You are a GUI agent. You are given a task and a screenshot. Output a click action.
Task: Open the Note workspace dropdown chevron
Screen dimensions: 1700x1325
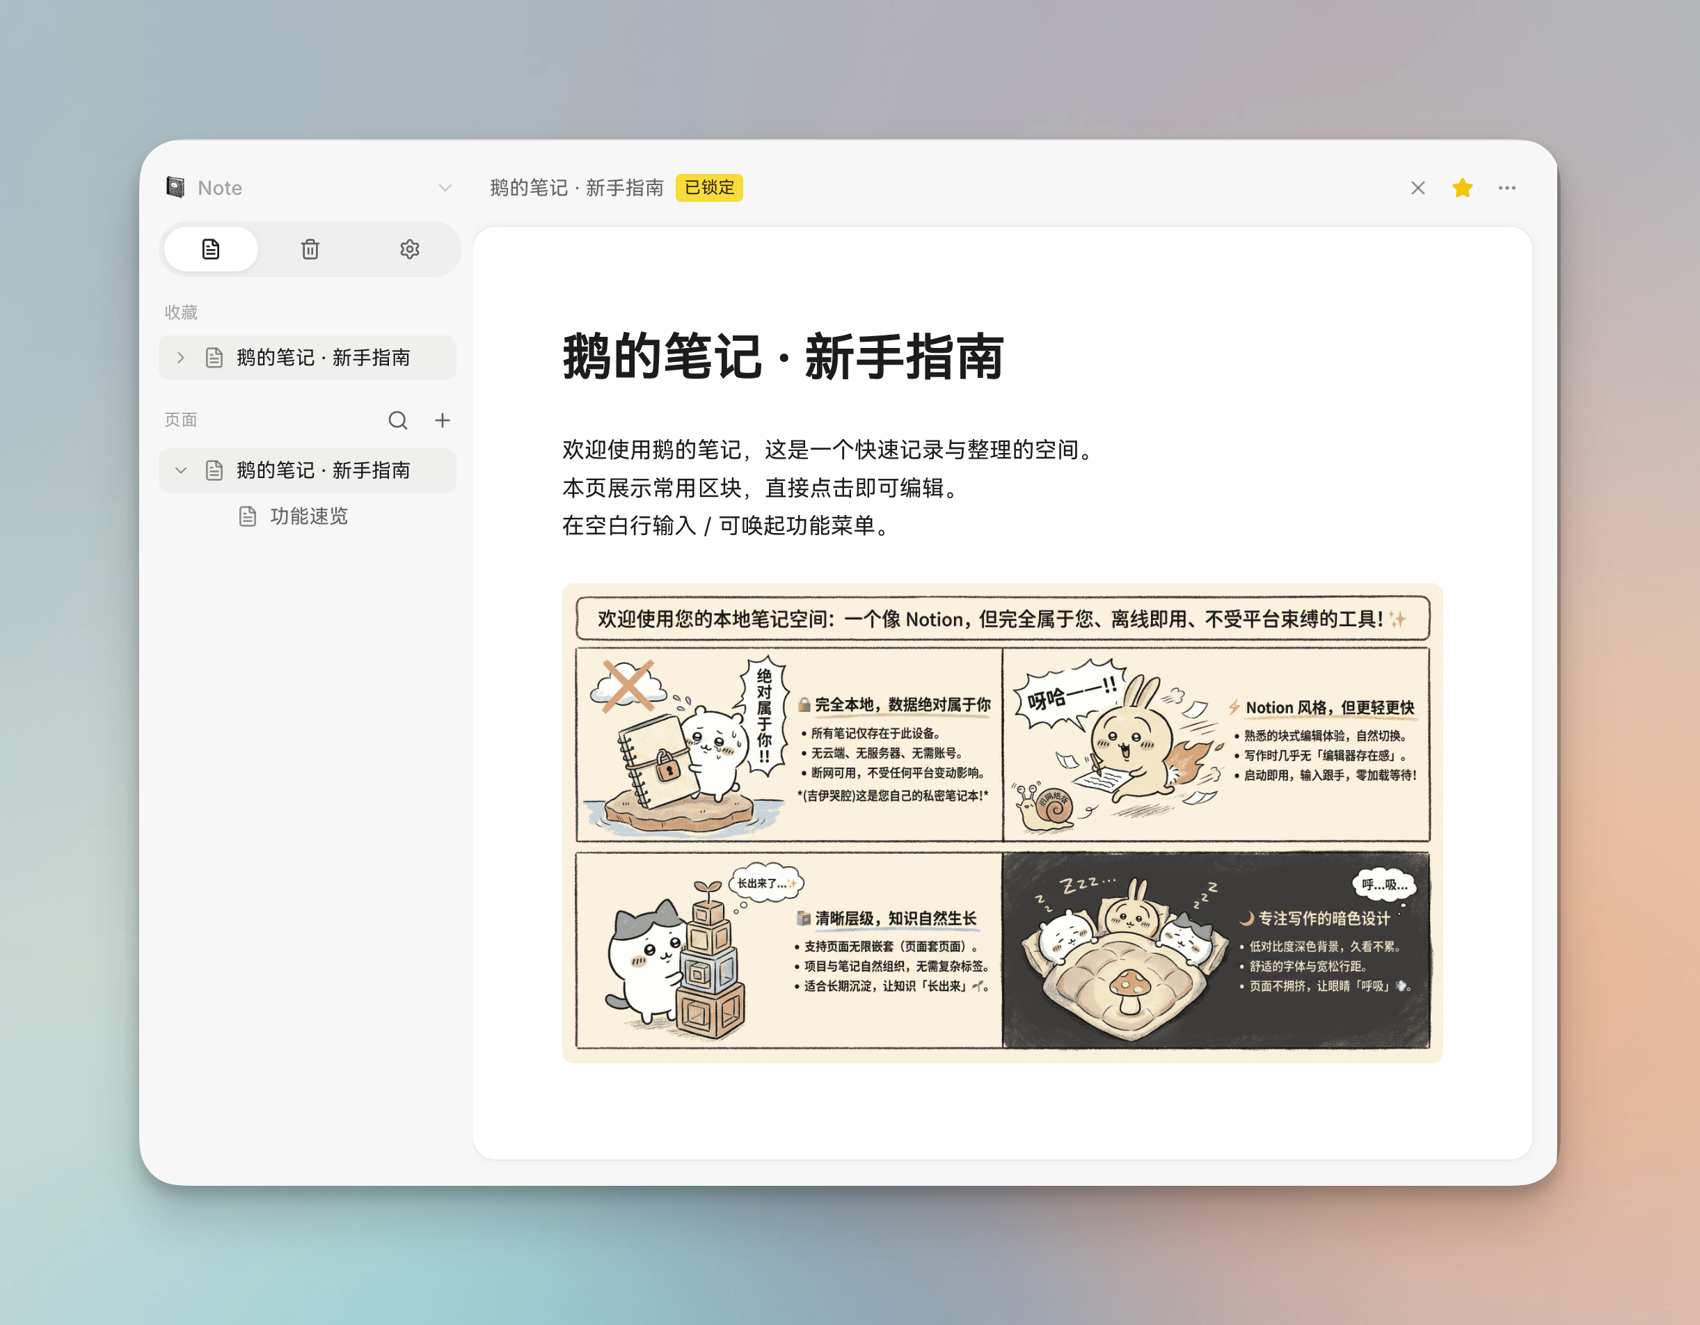tap(445, 188)
